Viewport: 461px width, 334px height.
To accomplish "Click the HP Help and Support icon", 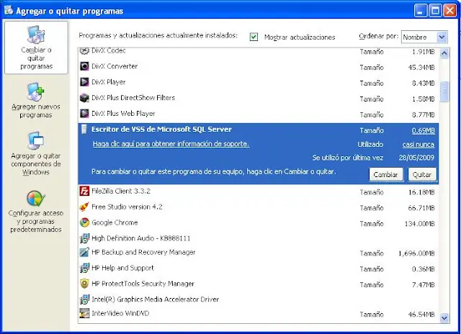I will 84,268.
